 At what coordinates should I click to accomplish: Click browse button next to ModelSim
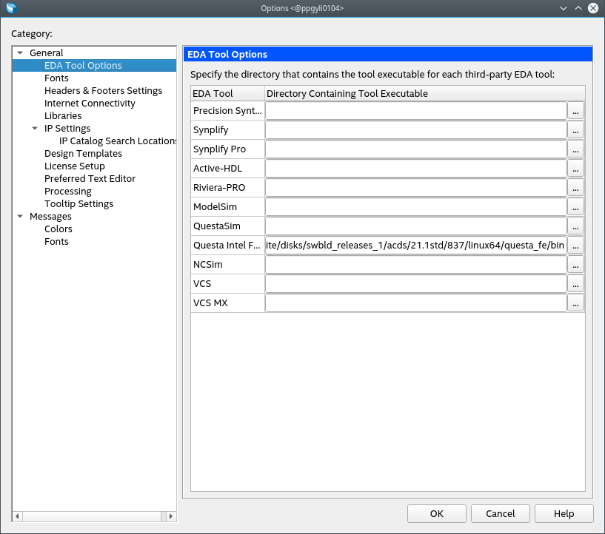click(575, 206)
